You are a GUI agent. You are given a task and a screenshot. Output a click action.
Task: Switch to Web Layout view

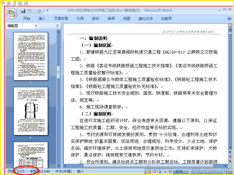pyautogui.click(x=159, y=171)
